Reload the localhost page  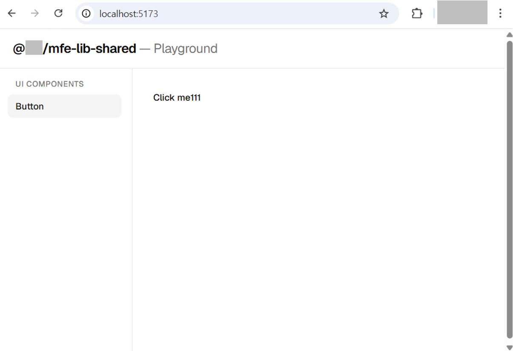[x=59, y=14]
